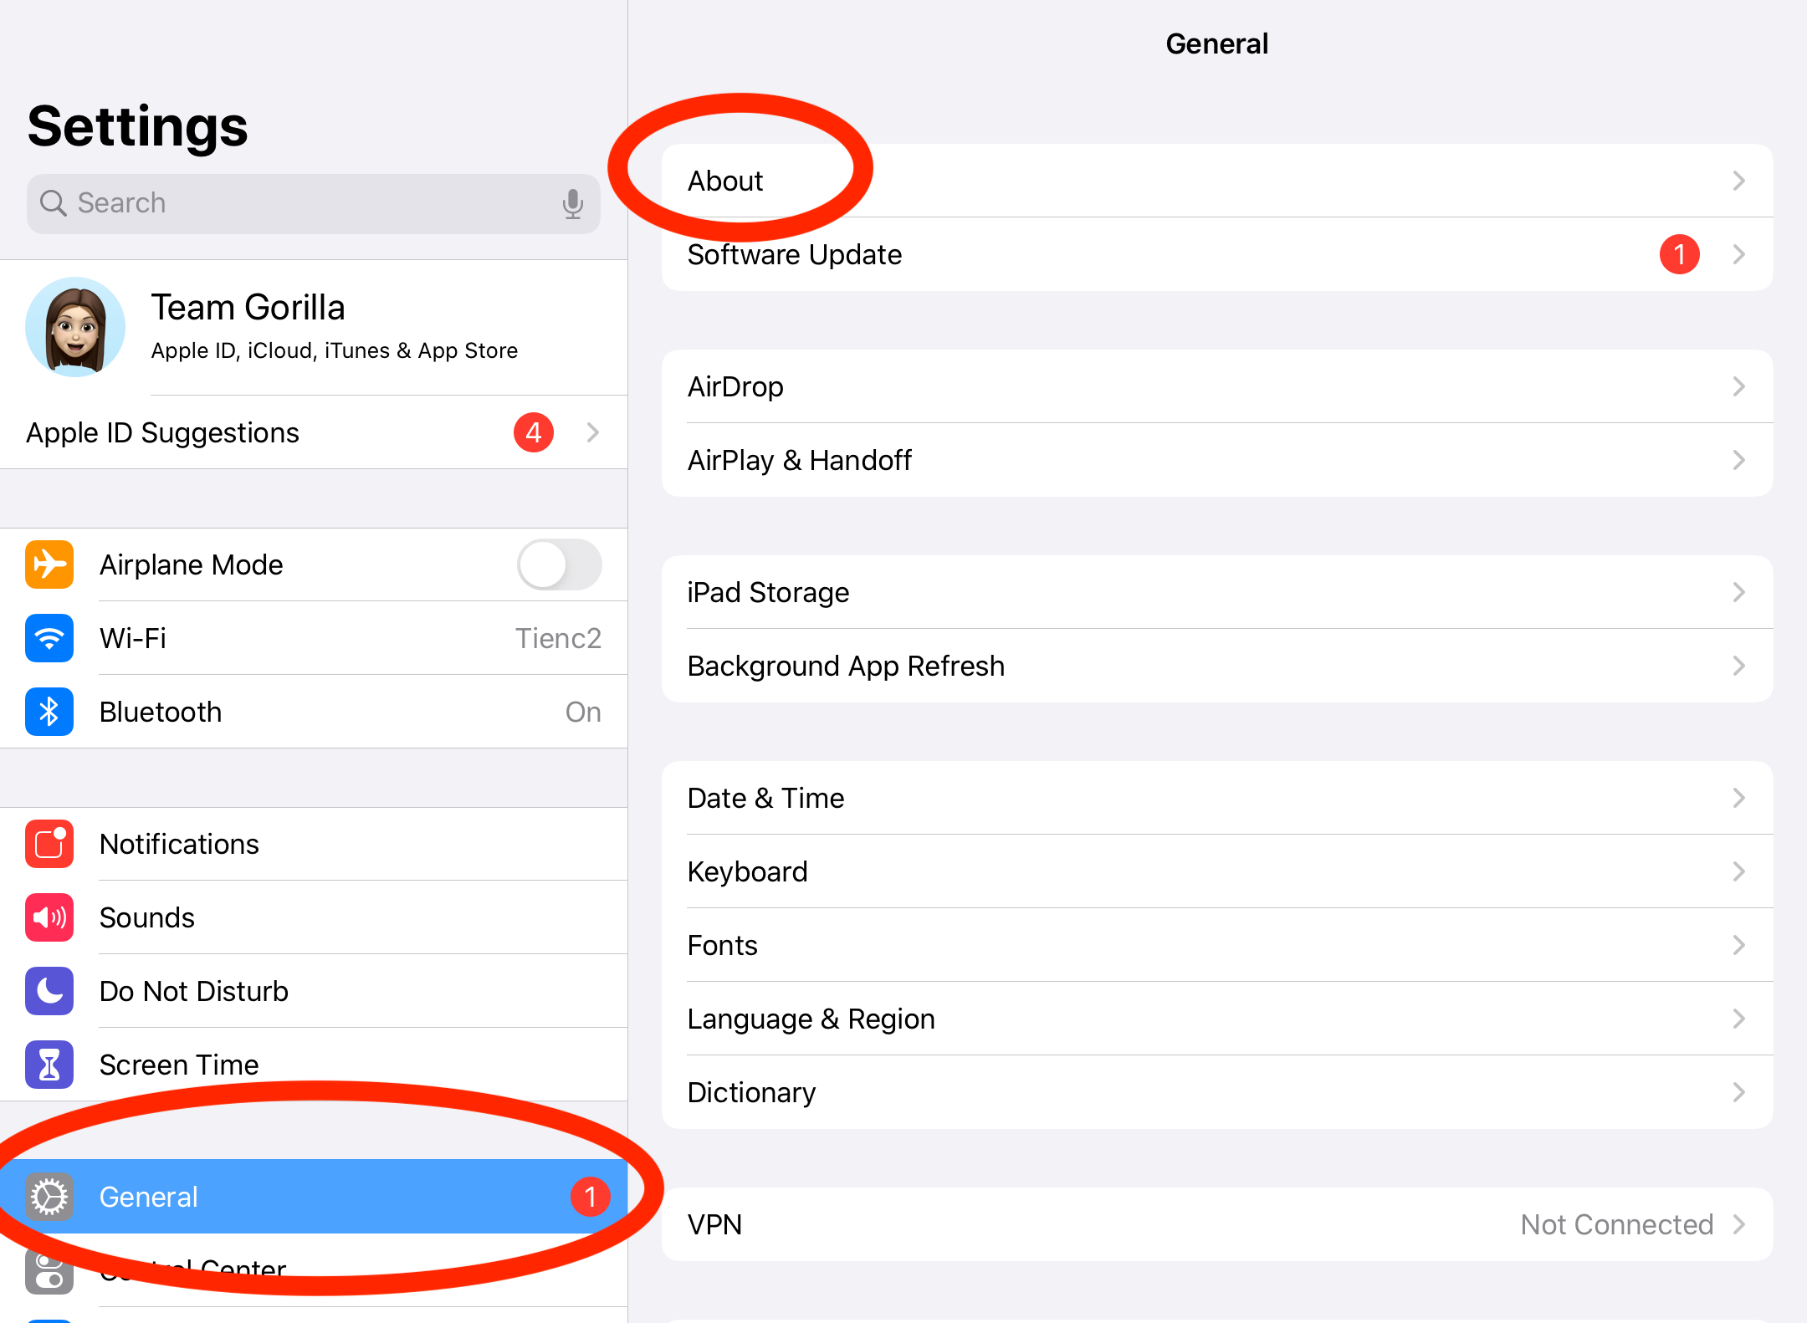Screen dimensions: 1807x1323
Task: Open the About page
Action: coord(1217,181)
